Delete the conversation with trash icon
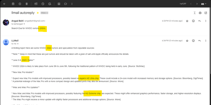 coord(27,4)
